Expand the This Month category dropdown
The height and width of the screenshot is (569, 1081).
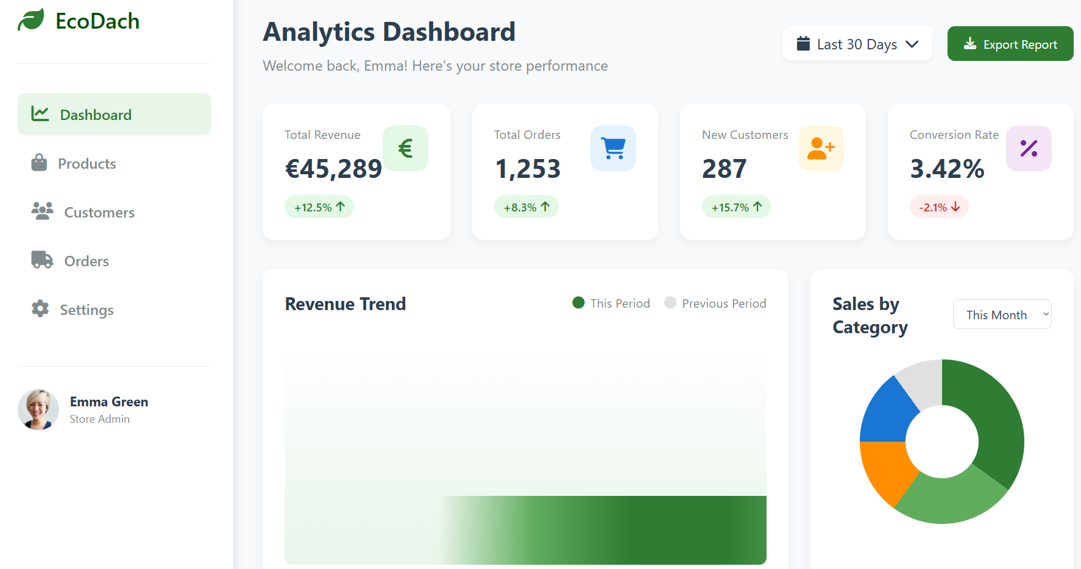(1002, 314)
